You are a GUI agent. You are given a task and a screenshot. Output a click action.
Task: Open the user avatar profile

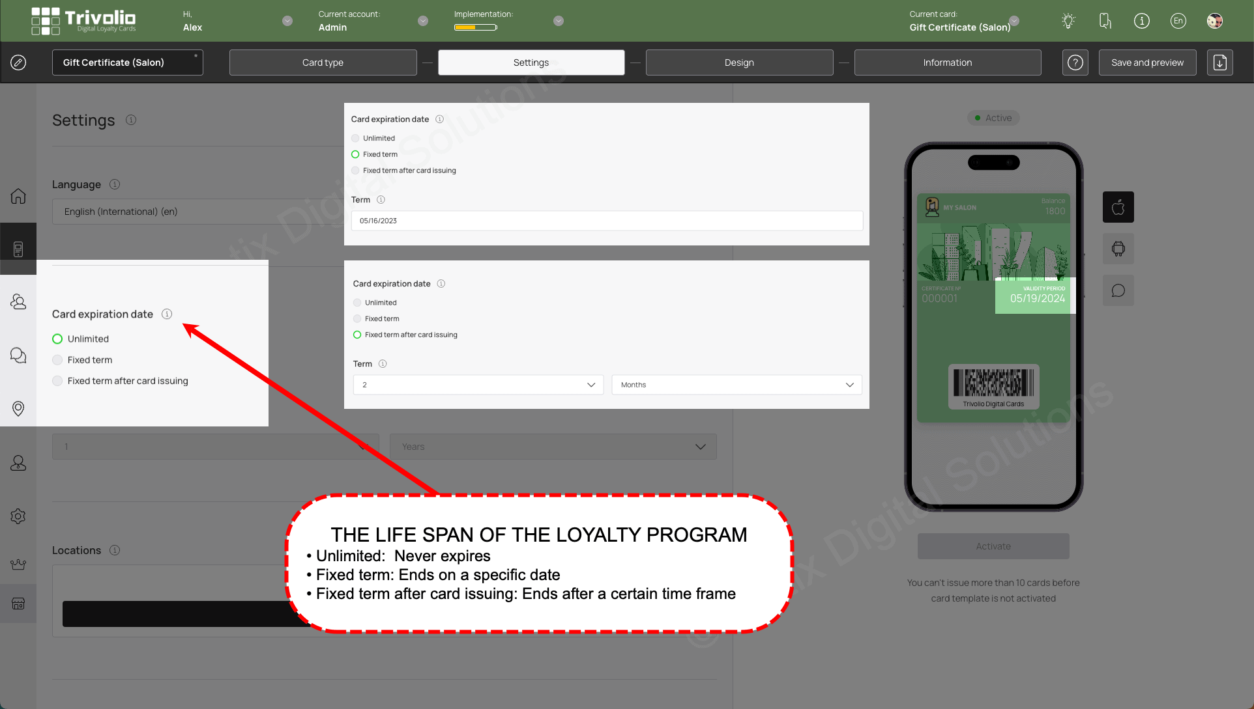click(x=1214, y=21)
